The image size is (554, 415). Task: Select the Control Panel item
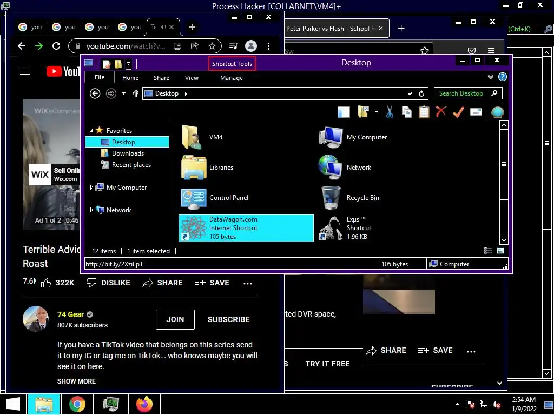point(246,198)
